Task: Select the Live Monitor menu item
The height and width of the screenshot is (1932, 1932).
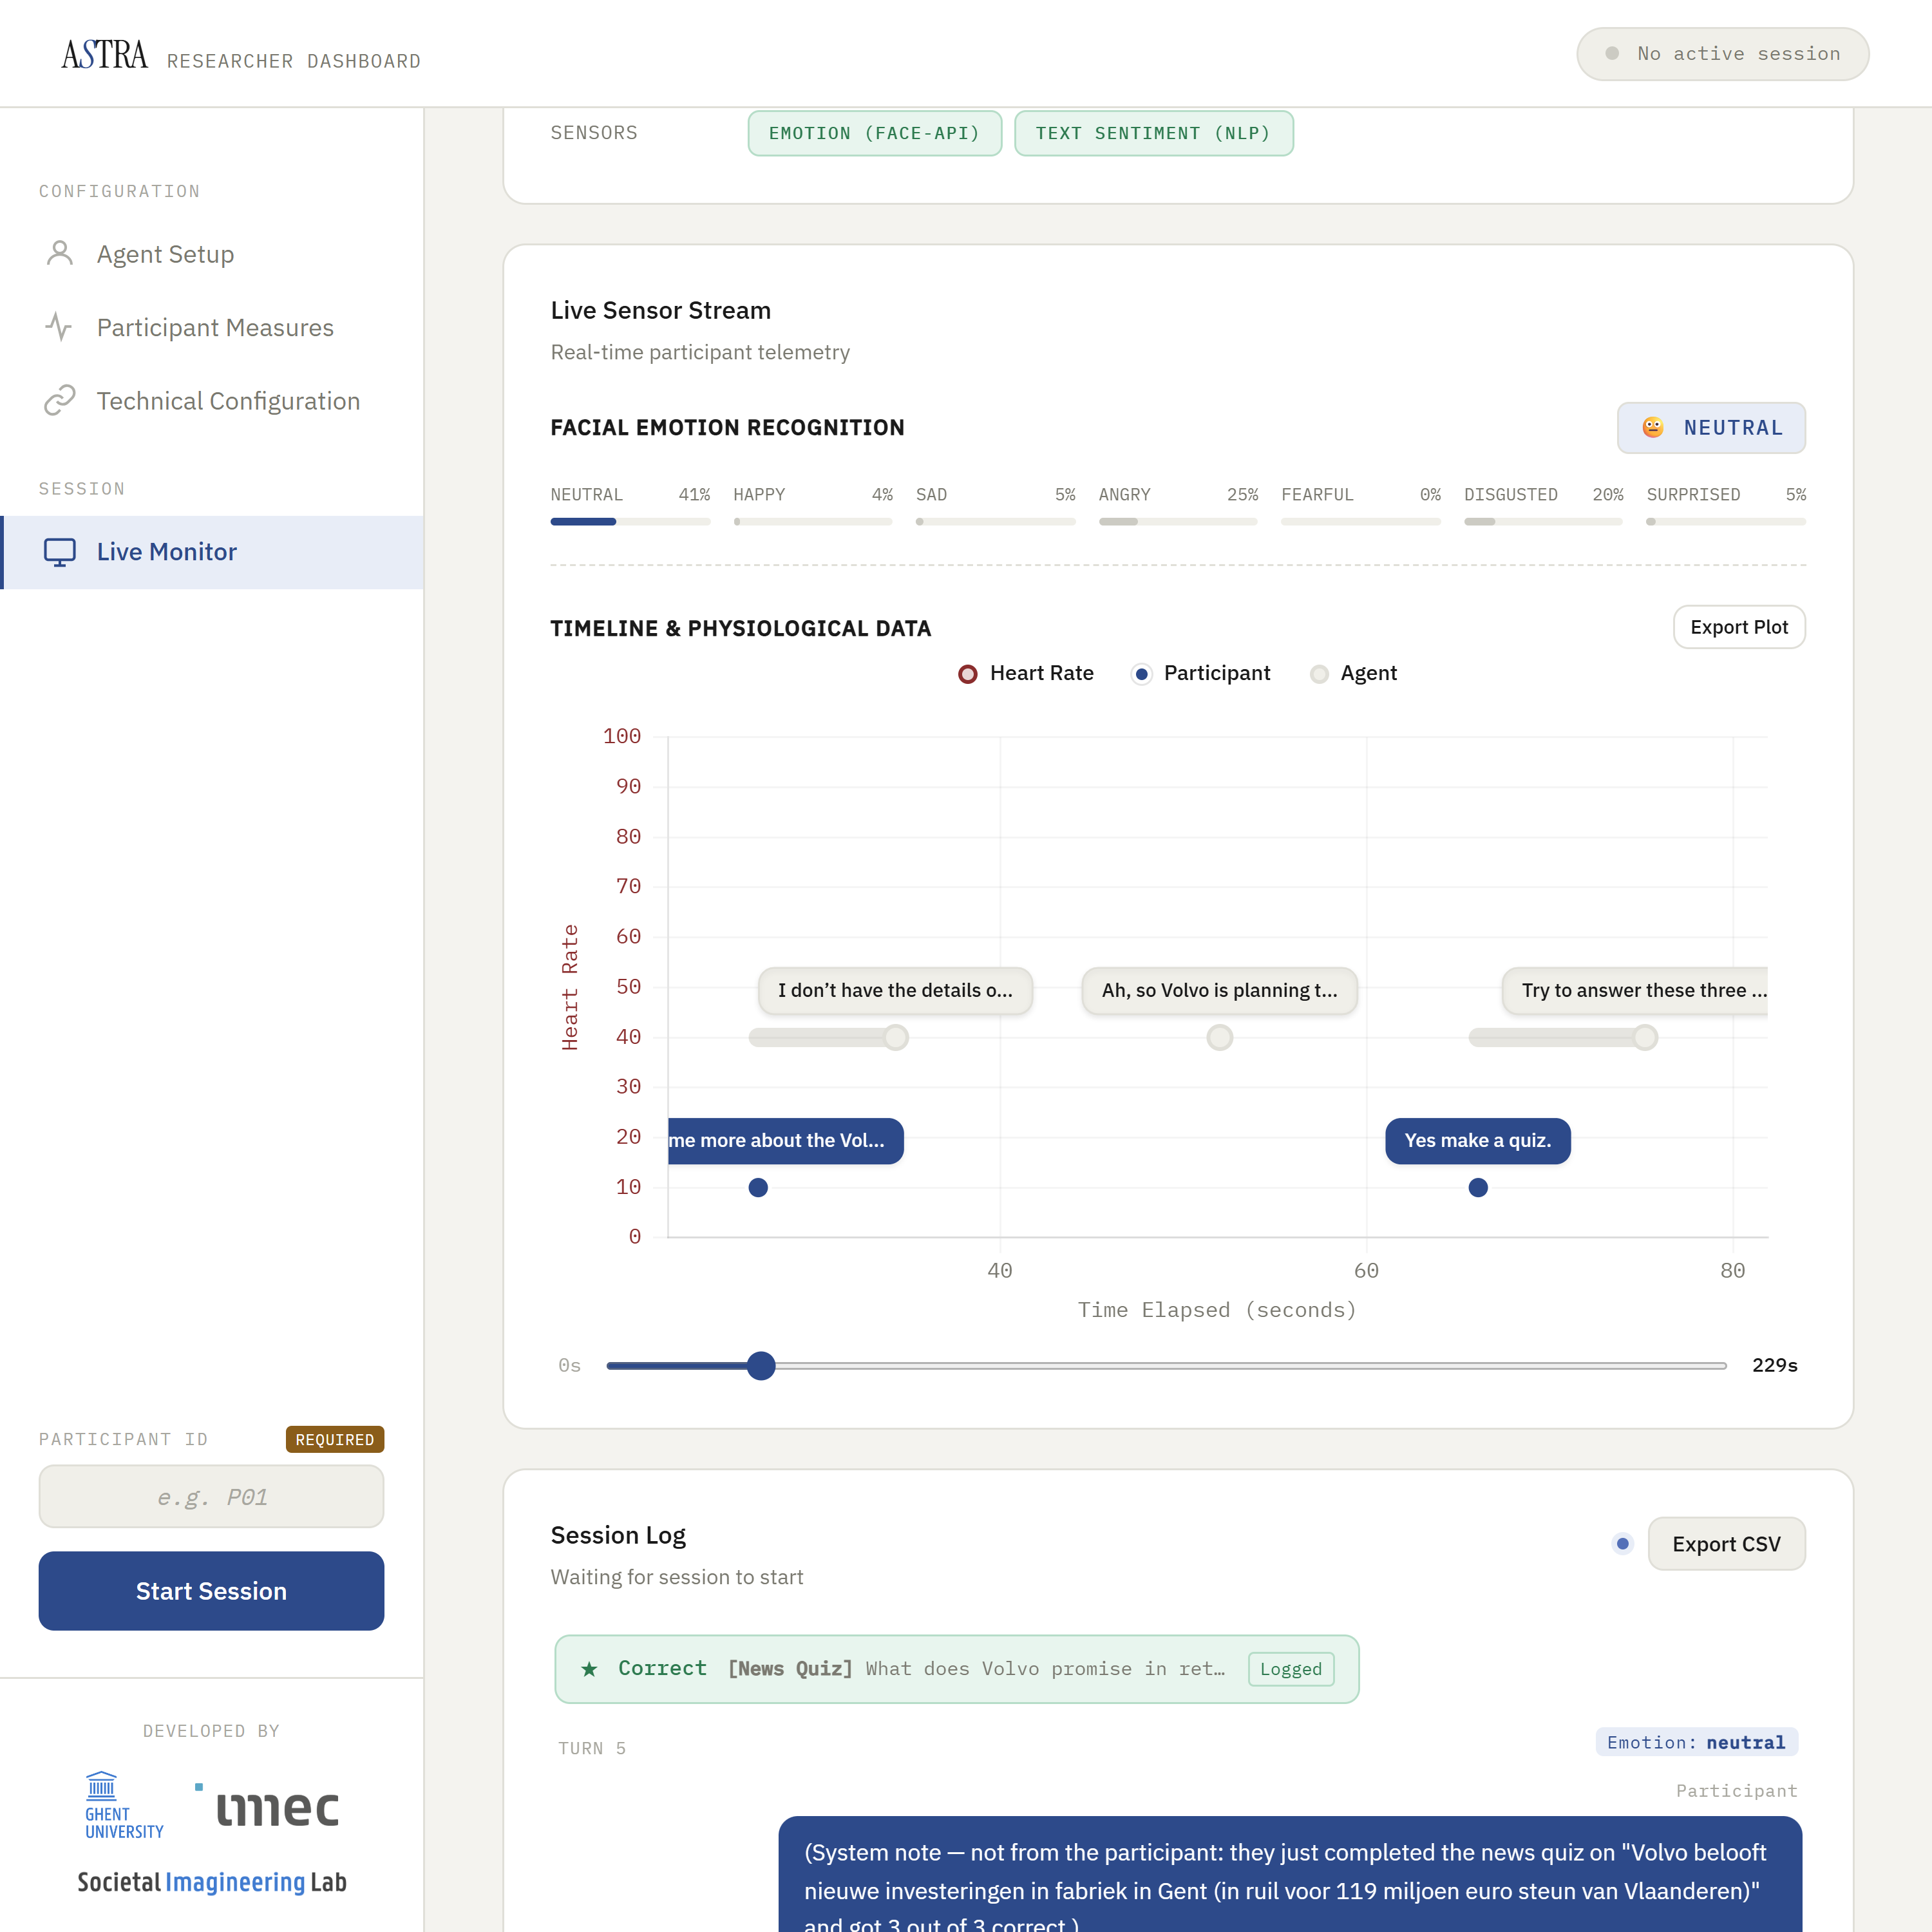Action: 212,552
